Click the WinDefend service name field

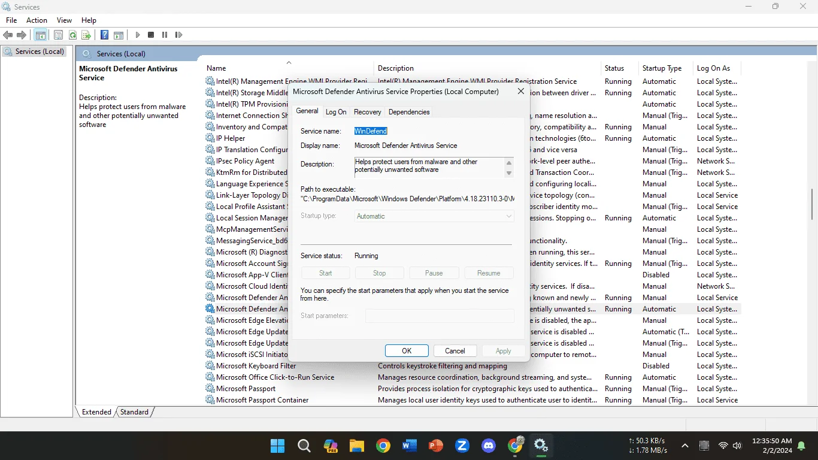point(371,131)
